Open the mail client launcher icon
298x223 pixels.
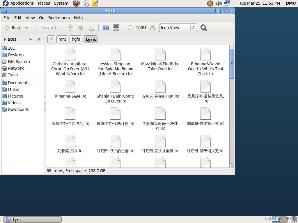[x=86, y=3]
